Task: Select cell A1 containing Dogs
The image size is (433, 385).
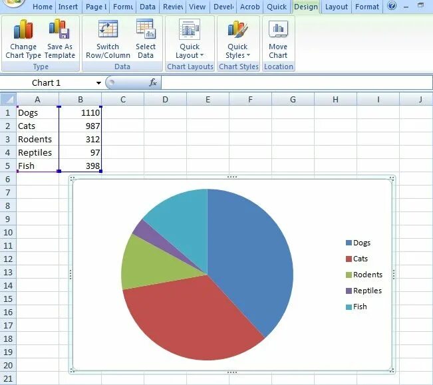Action: [x=37, y=112]
